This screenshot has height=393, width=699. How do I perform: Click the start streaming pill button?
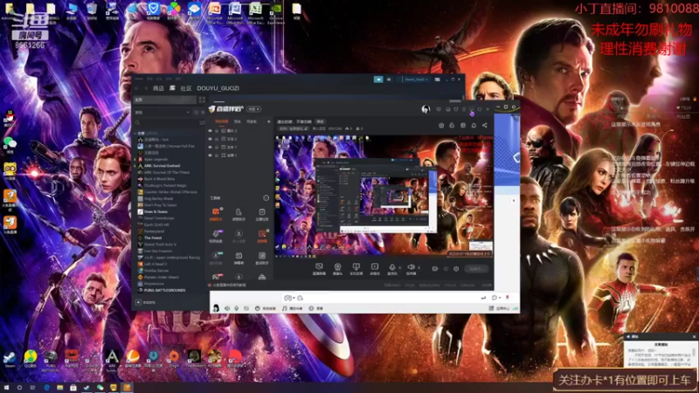[476, 269]
